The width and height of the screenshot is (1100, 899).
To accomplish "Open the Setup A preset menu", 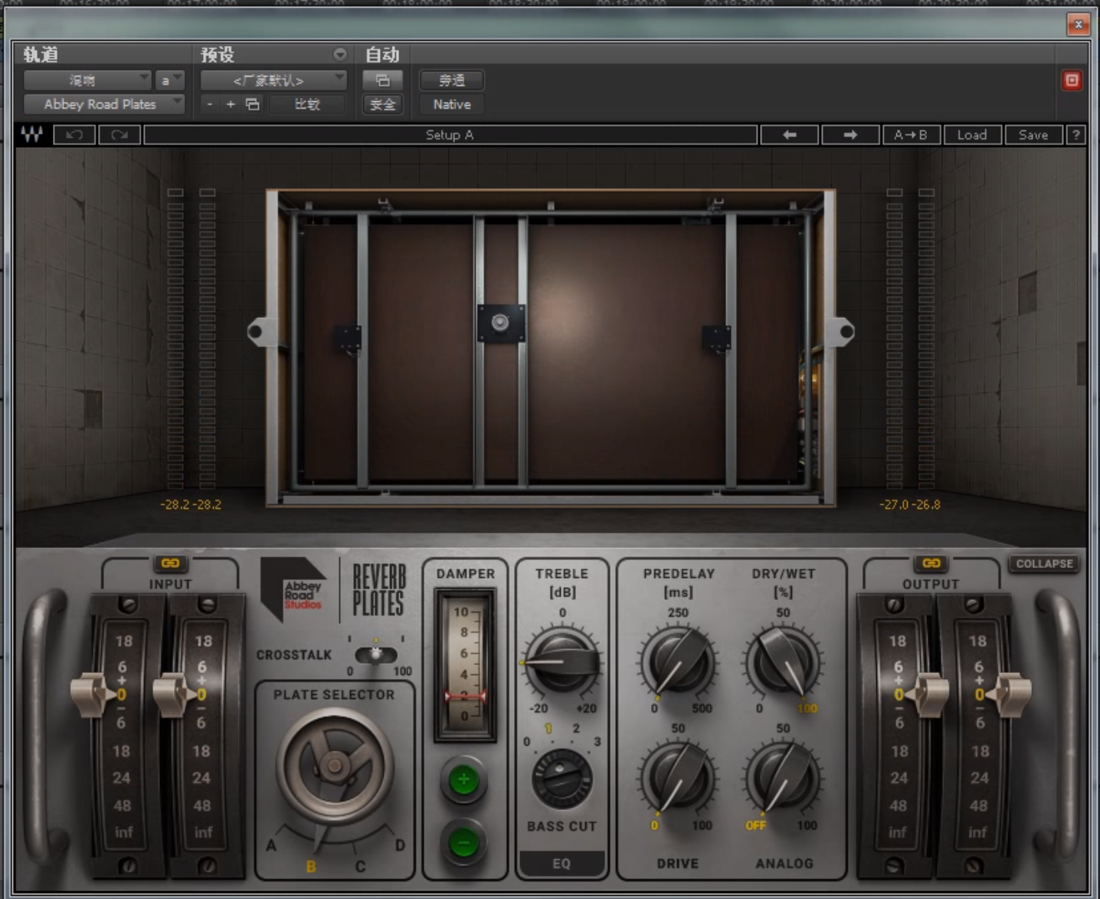I will click(x=450, y=135).
